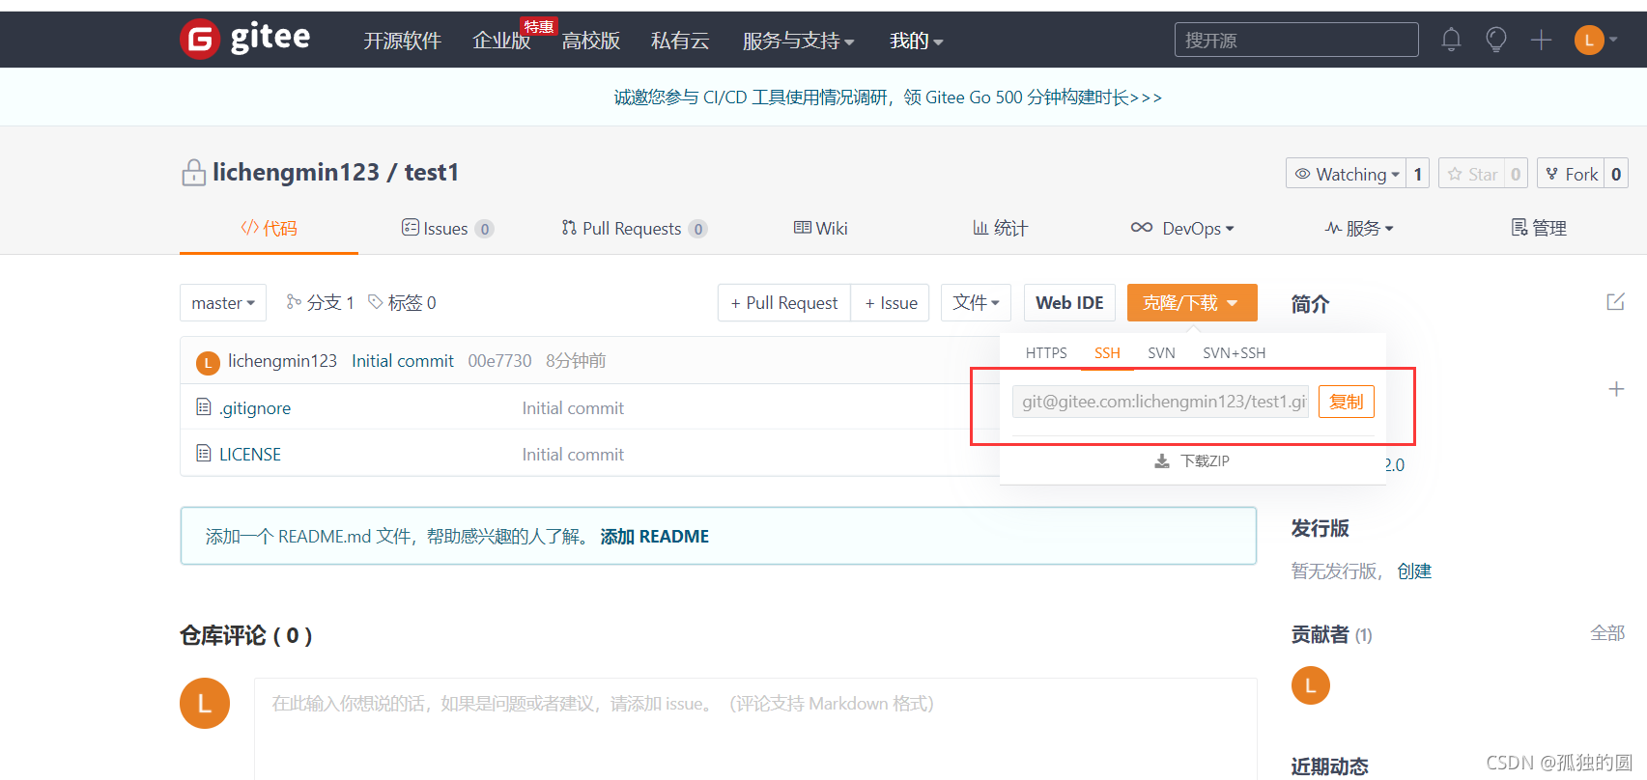The width and height of the screenshot is (1647, 780).
Task: Open the Web IDE button
Action: (x=1069, y=303)
